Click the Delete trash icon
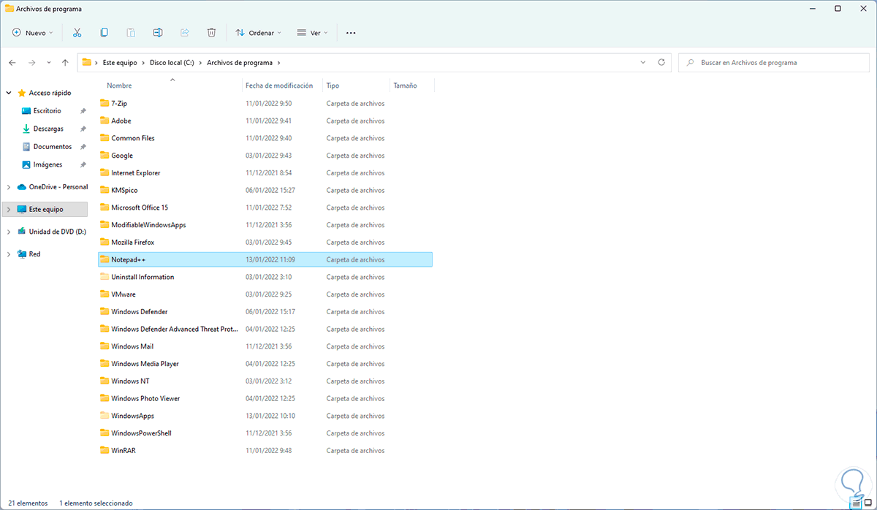This screenshot has width=877, height=510. 211,33
